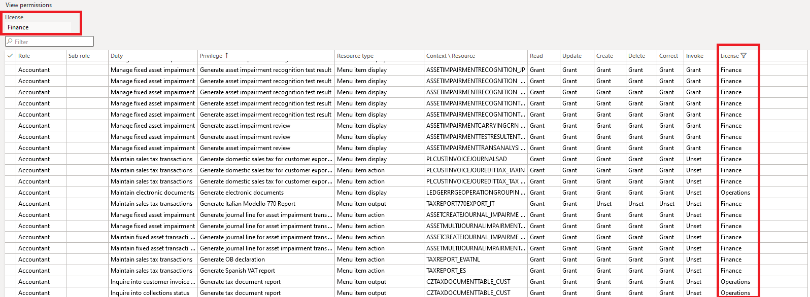Screen dimensions: 810x297
Task: Select the TAXREPORT_EVATNL resource cell
Action: [476, 259]
